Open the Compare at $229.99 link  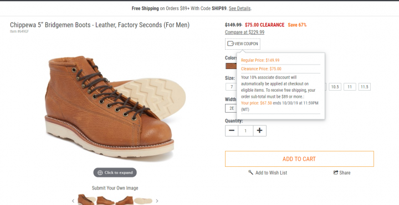(244, 32)
